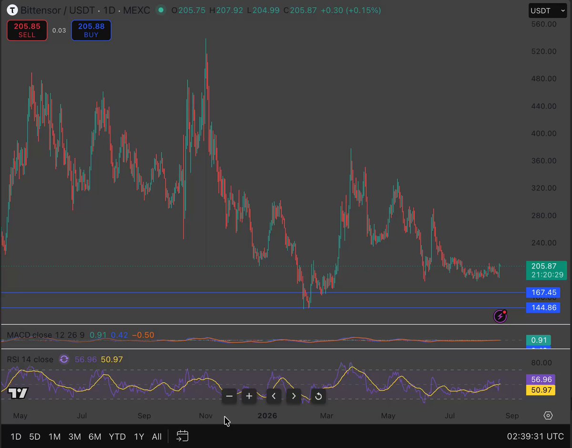The width and height of the screenshot is (572, 448).
Task: Select the 3M time range
Action: pyautogui.click(x=74, y=437)
